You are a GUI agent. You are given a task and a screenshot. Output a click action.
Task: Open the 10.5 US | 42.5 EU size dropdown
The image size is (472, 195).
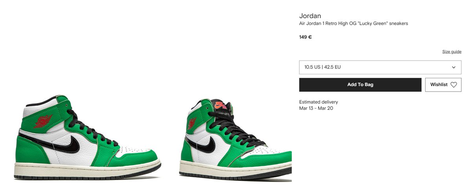(380, 67)
